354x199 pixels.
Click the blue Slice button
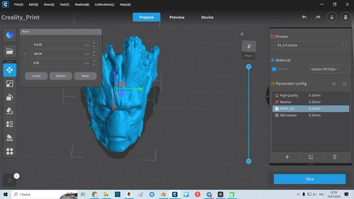pyautogui.click(x=310, y=179)
